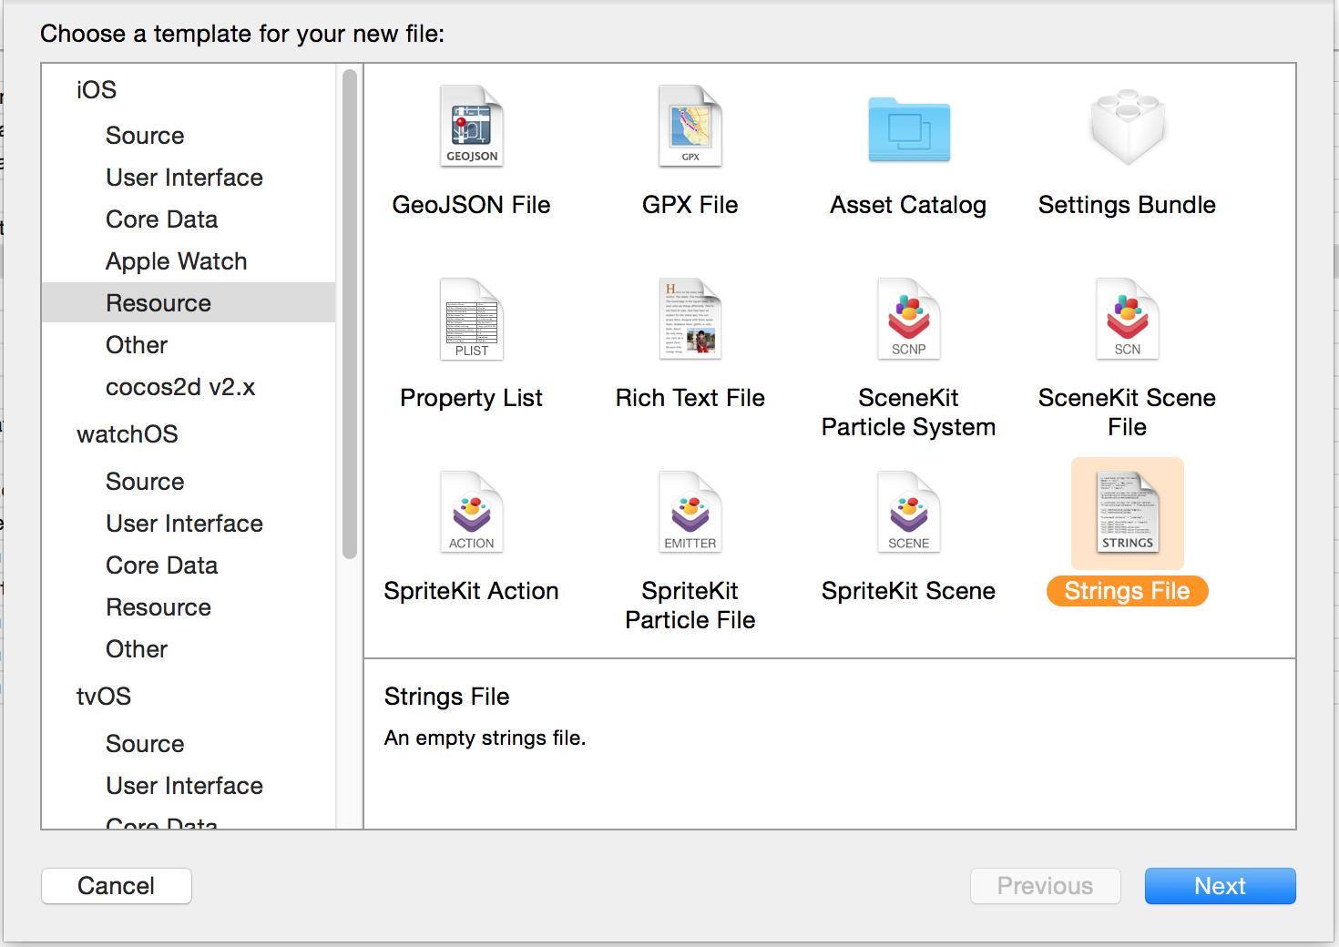The image size is (1339, 947).
Task: Select the watchOS platform heading
Action: [x=128, y=434]
